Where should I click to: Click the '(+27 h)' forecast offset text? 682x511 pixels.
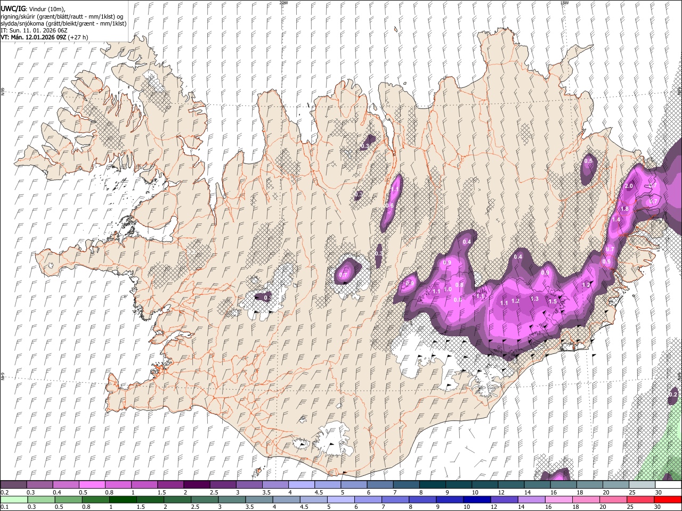pyautogui.click(x=78, y=37)
